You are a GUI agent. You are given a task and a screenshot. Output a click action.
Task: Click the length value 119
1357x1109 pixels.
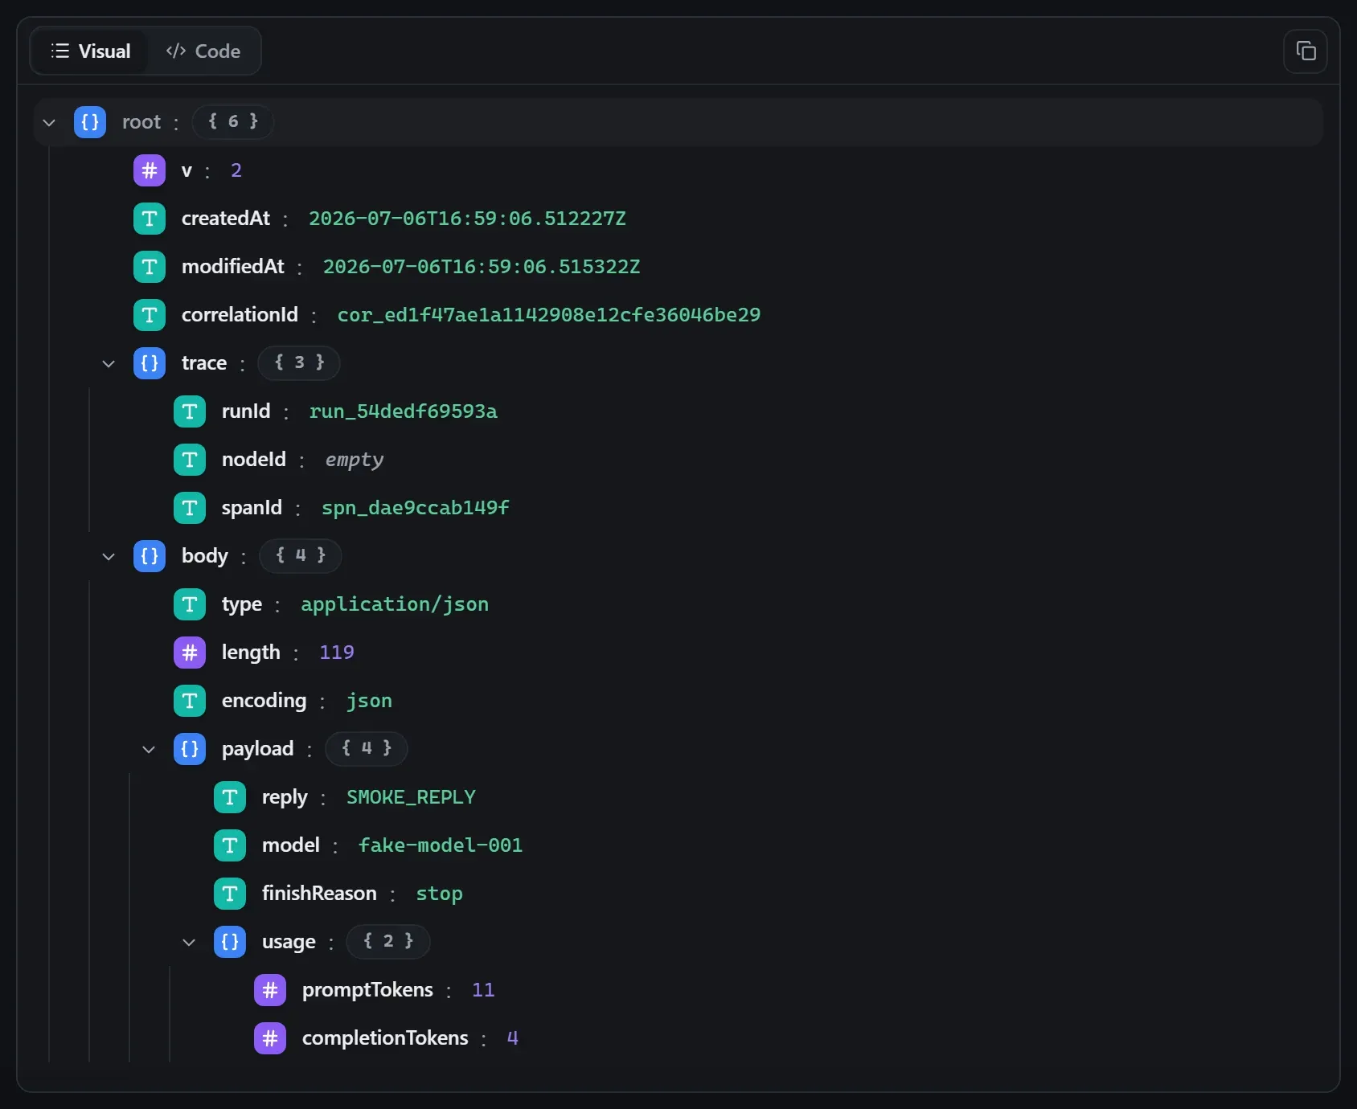[337, 653]
